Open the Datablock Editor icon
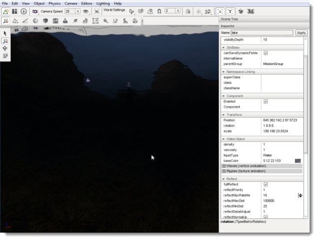 click(55, 21)
